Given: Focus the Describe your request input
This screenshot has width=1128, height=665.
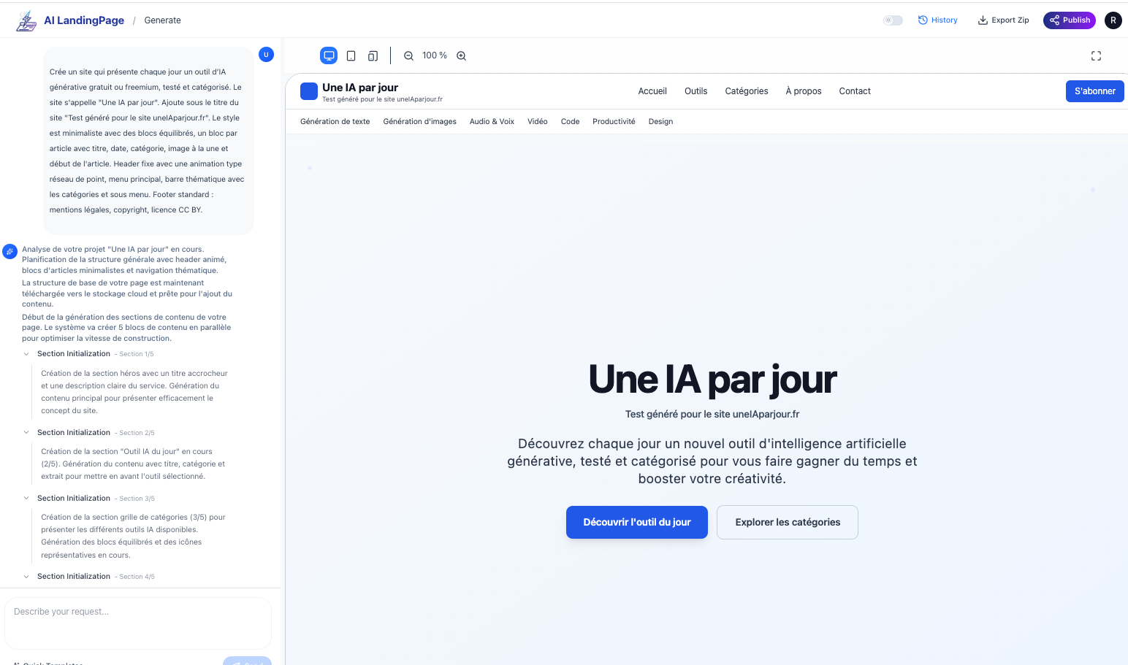Looking at the screenshot, I should pos(138,622).
